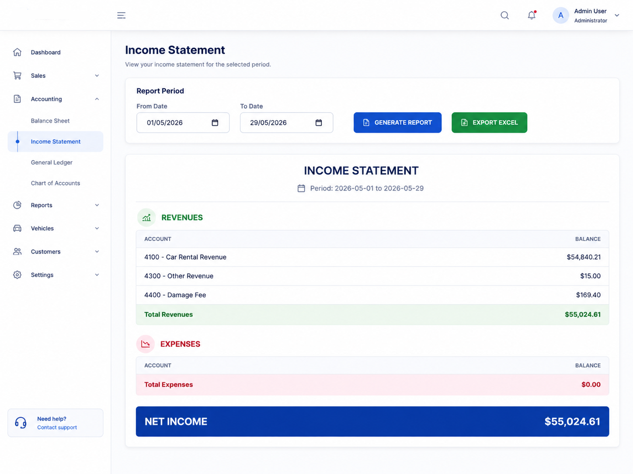Select row 4400 - Damage Fee
The height and width of the screenshot is (474, 633).
point(372,295)
